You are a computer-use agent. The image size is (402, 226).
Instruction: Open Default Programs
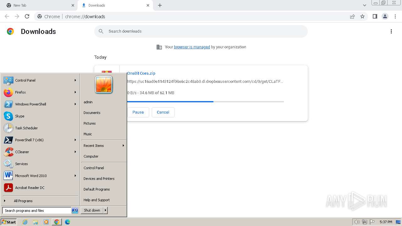click(97, 189)
